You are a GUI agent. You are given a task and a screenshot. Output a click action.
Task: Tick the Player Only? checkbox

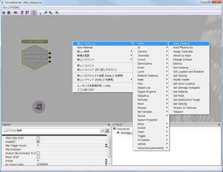(x=38, y=157)
